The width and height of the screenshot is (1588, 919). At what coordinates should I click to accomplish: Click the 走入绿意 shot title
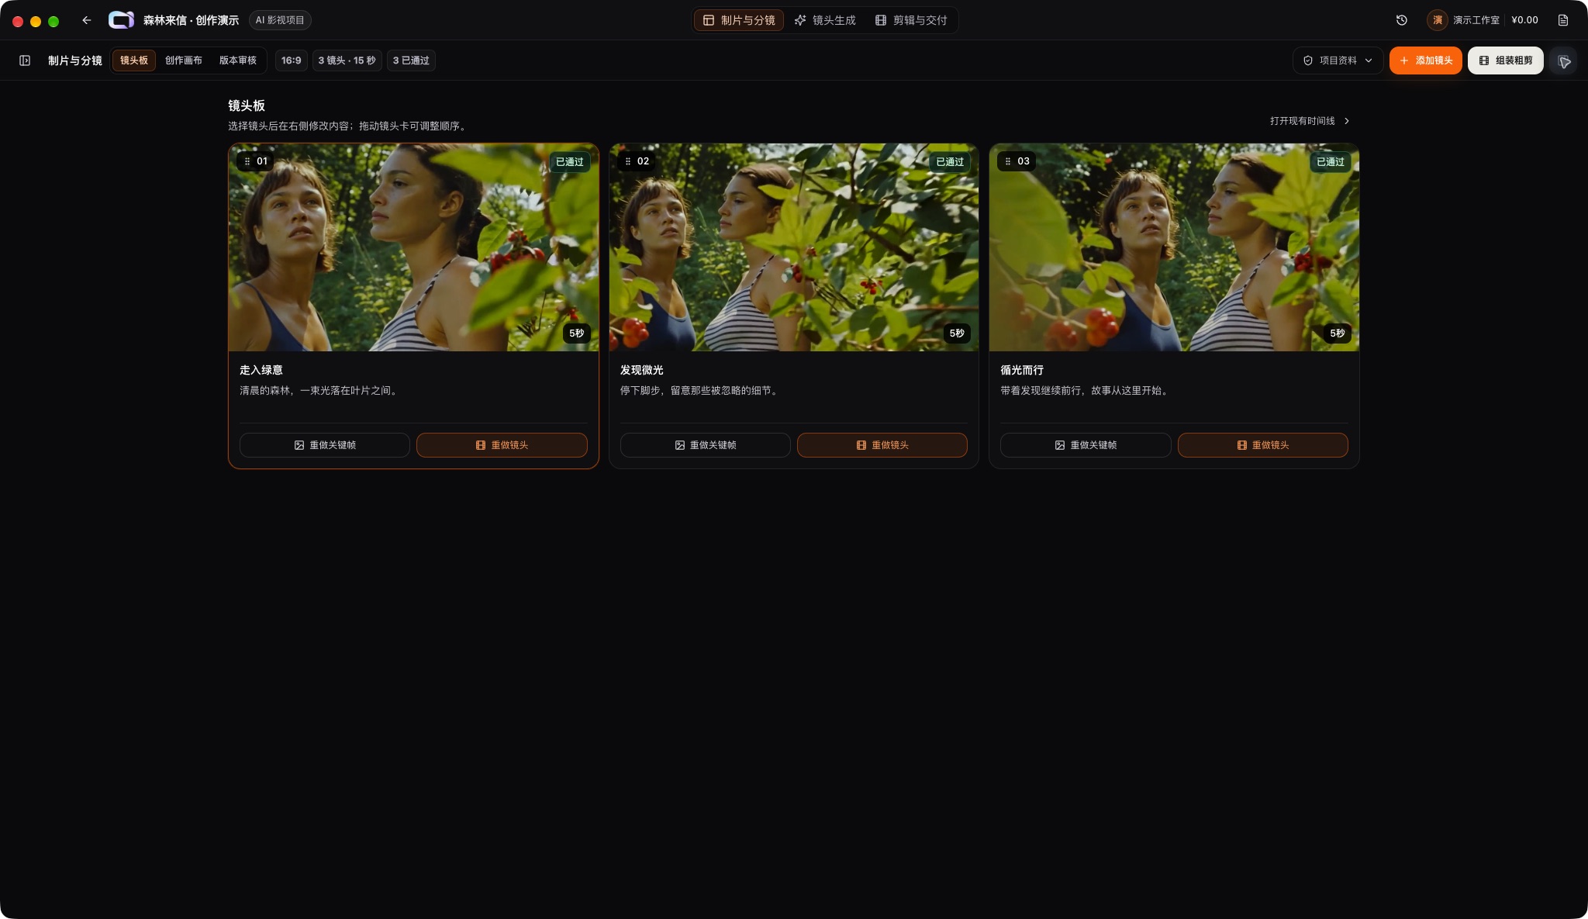coord(261,370)
